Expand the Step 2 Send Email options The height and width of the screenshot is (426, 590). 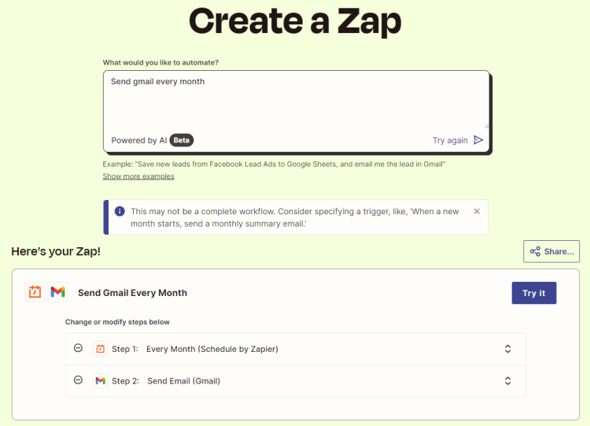pos(507,381)
